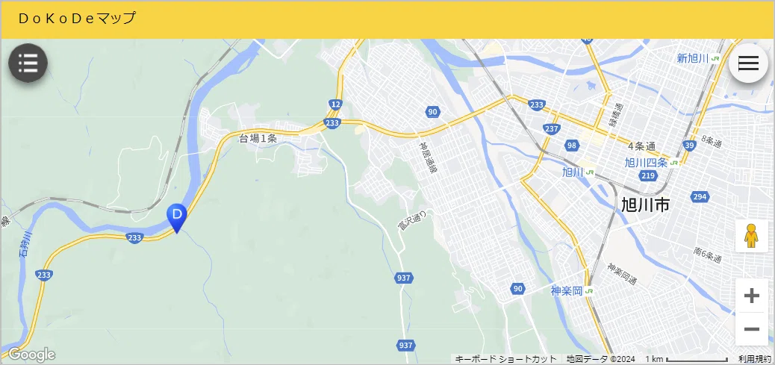
Task: Click the 4条通 street label
Action: tap(641, 146)
